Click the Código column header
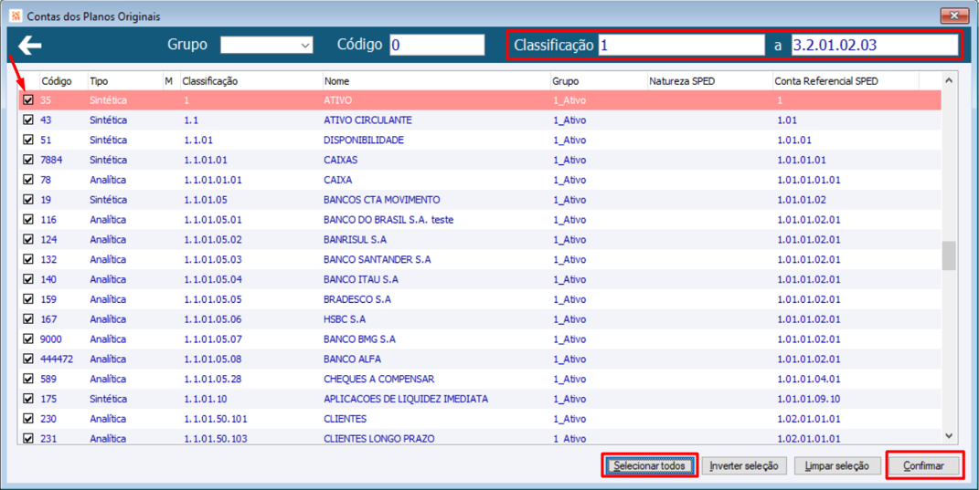979x490 pixels. coord(57,81)
